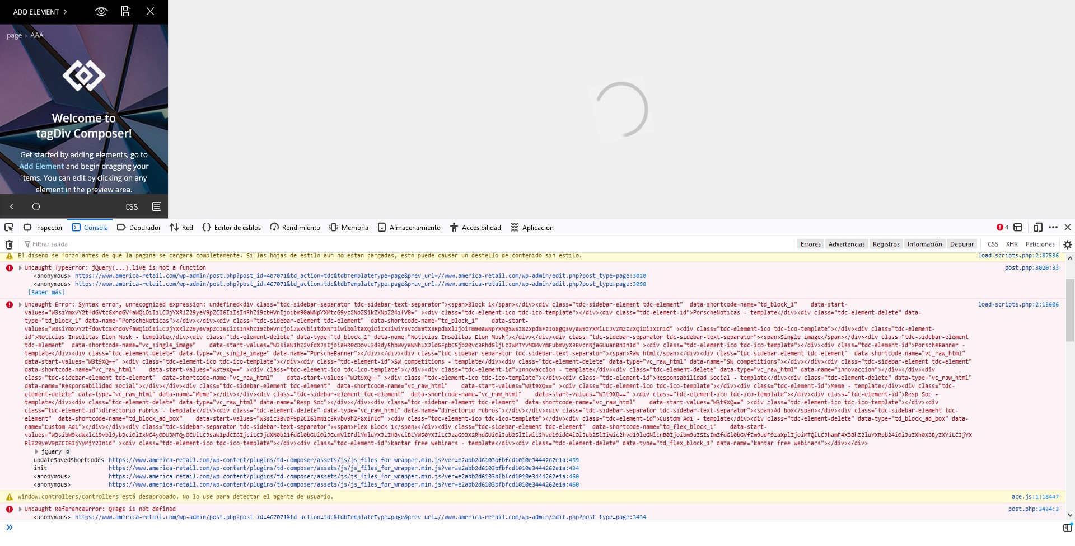Toggle the Advertencias filter
1075x546 pixels.
pyautogui.click(x=847, y=244)
